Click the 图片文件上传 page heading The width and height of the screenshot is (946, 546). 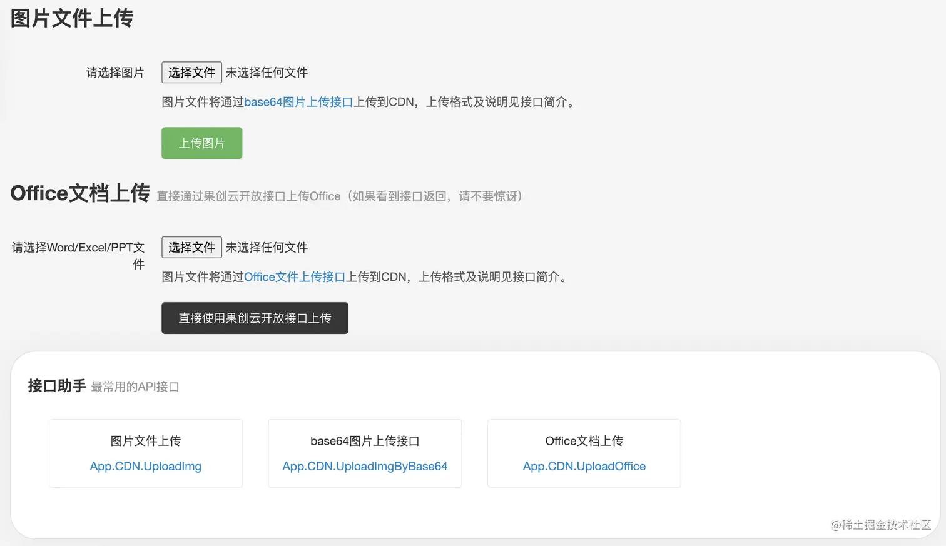[72, 18]
